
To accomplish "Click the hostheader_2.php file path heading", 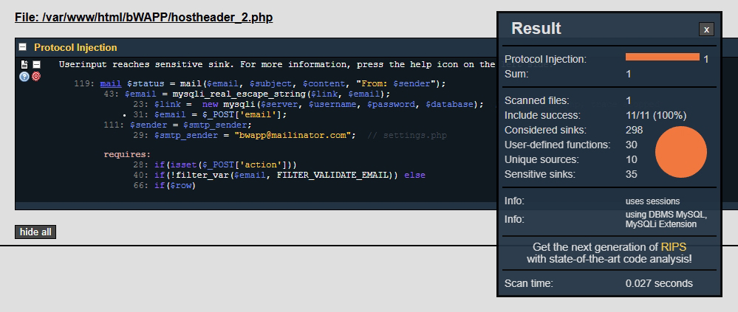I will [x=143, y=16].
